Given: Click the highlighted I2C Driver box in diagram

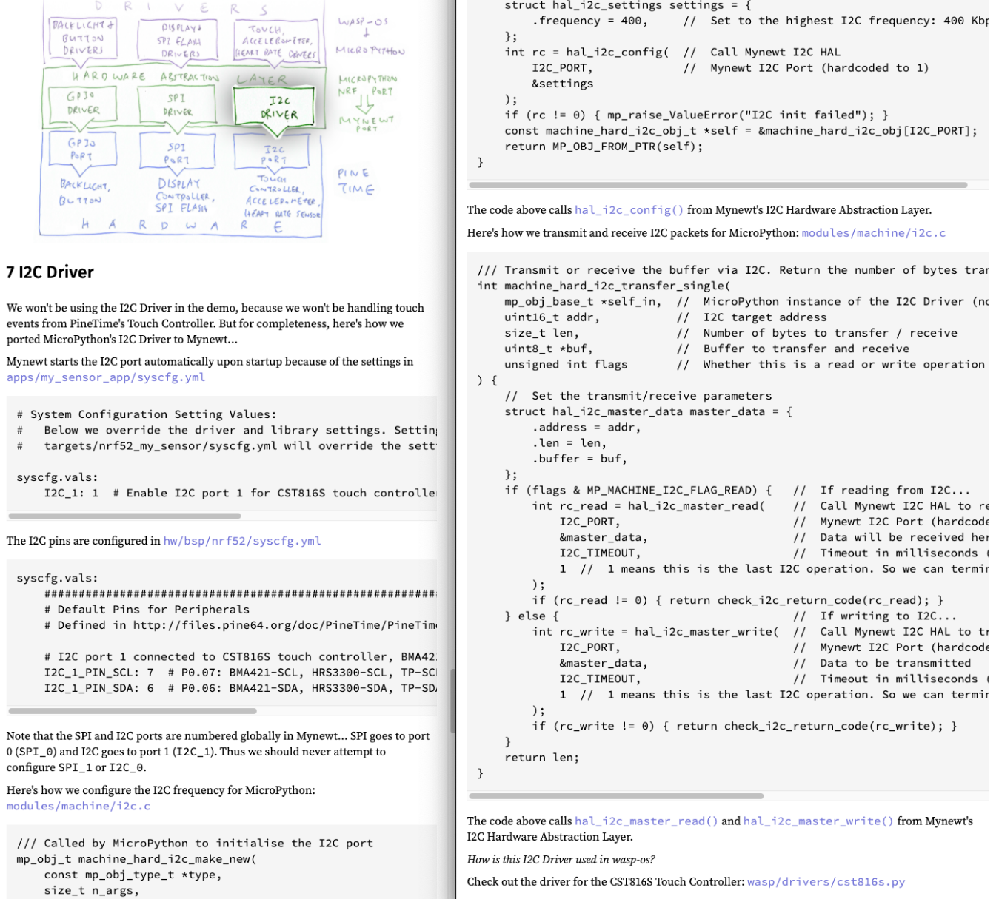Looking at the screenshot, I should (279, 108).
